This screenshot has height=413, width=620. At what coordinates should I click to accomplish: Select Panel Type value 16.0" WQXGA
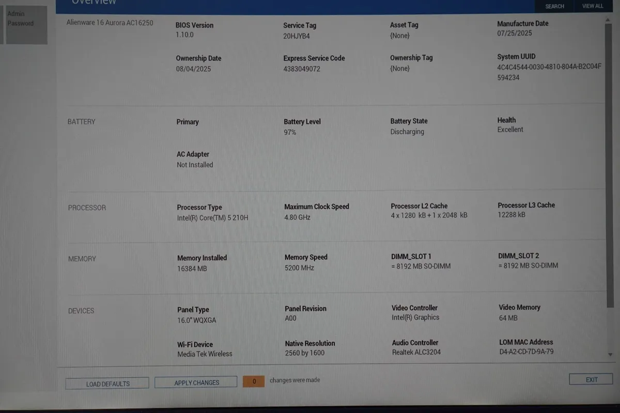click(x=197, y=320)
